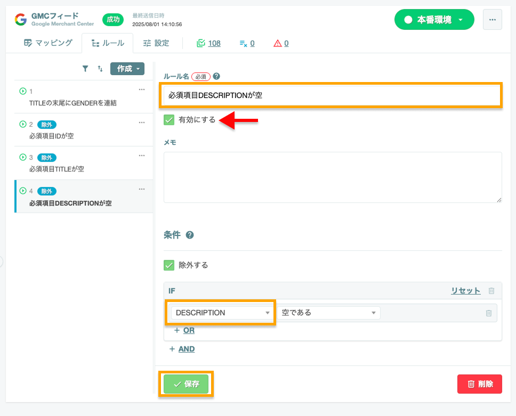Image resolution: width=516 pixels, height=416 pixels.
Task: Add an AND condition group
Action: tap(187, 349)
